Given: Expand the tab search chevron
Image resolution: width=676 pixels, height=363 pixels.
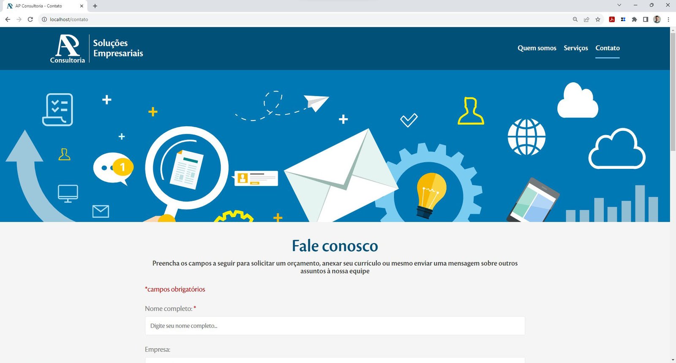Looking at the screenshot, I should pos(619,5).
